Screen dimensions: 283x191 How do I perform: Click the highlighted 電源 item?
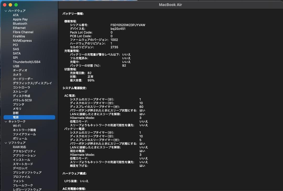[29, 117]
